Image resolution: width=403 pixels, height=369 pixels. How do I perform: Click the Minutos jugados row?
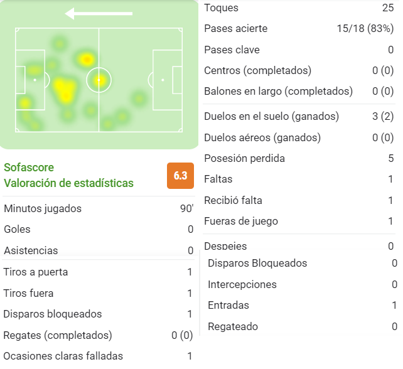99,208
